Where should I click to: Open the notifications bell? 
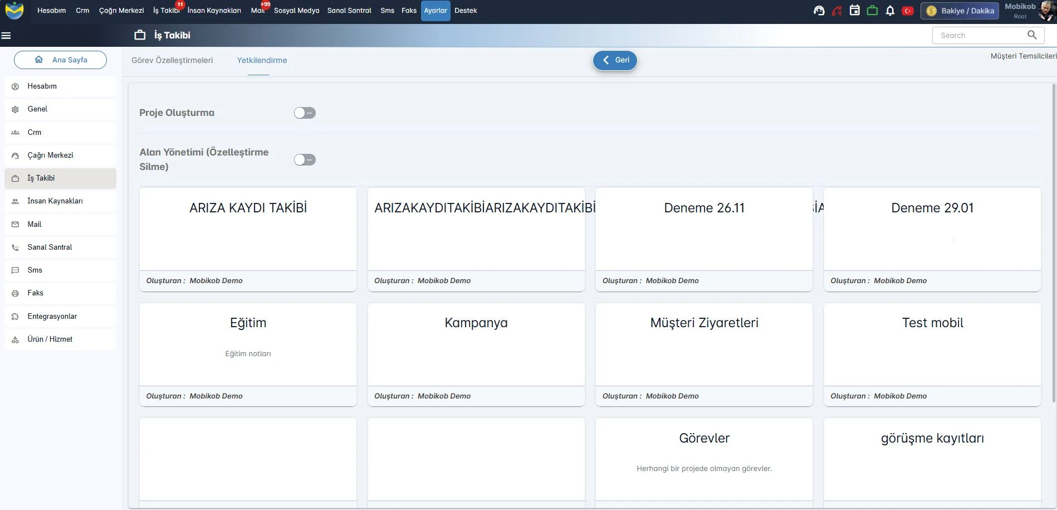click(x=890, y=11)
